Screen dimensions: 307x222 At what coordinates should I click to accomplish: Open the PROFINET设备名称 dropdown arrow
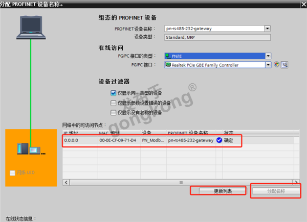click(x=268, y=29)
